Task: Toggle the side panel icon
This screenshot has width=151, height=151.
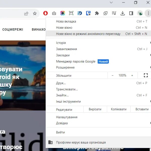Action: pyautogui.click(x=131, y=13)
